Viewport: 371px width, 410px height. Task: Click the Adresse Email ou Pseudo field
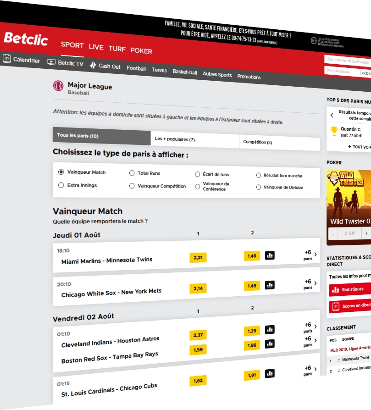click(348, 61)
